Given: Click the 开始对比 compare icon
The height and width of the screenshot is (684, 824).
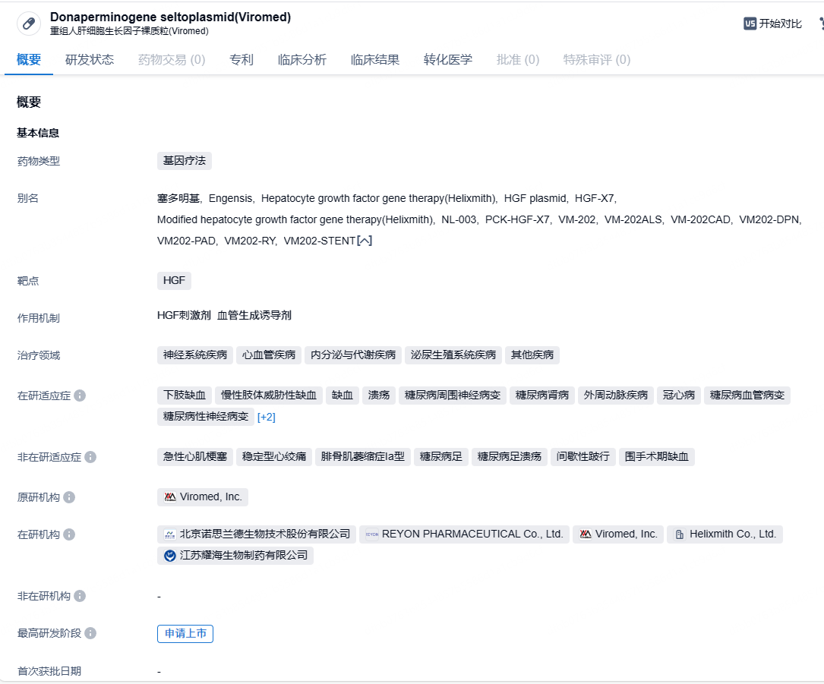Looking at the screenshot, I should point(750,24).
